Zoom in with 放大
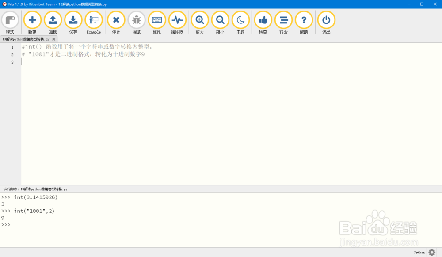This screenshot has width=442, height=257. tap(200, 23)
